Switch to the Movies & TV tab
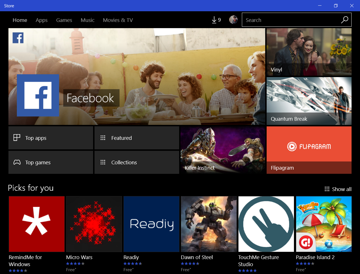The height and width of the screenshot is (274, 360). tap(118, 20)
